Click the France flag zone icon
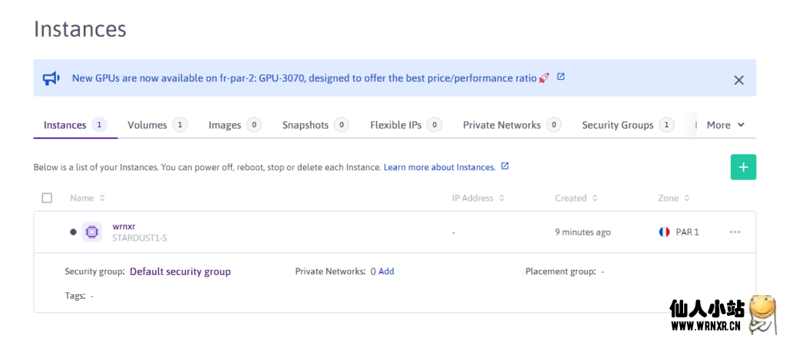Viewport: 786px width, 338px height. coord(664,231)
